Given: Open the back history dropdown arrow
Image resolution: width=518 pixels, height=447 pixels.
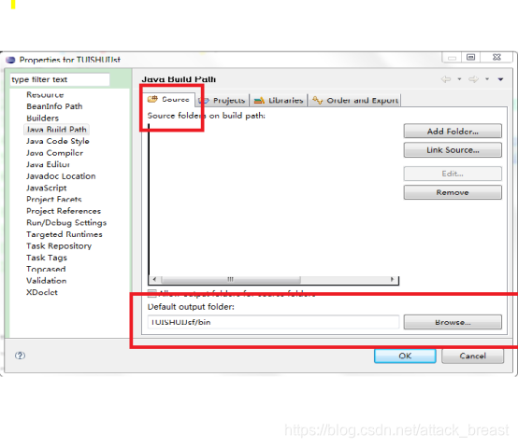Looking at the screenshot, I should coord(459,79).
